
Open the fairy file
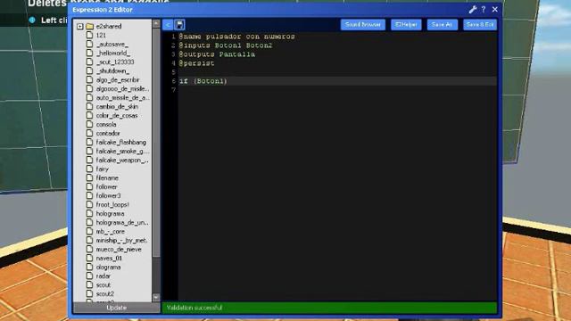coord(102,169)
